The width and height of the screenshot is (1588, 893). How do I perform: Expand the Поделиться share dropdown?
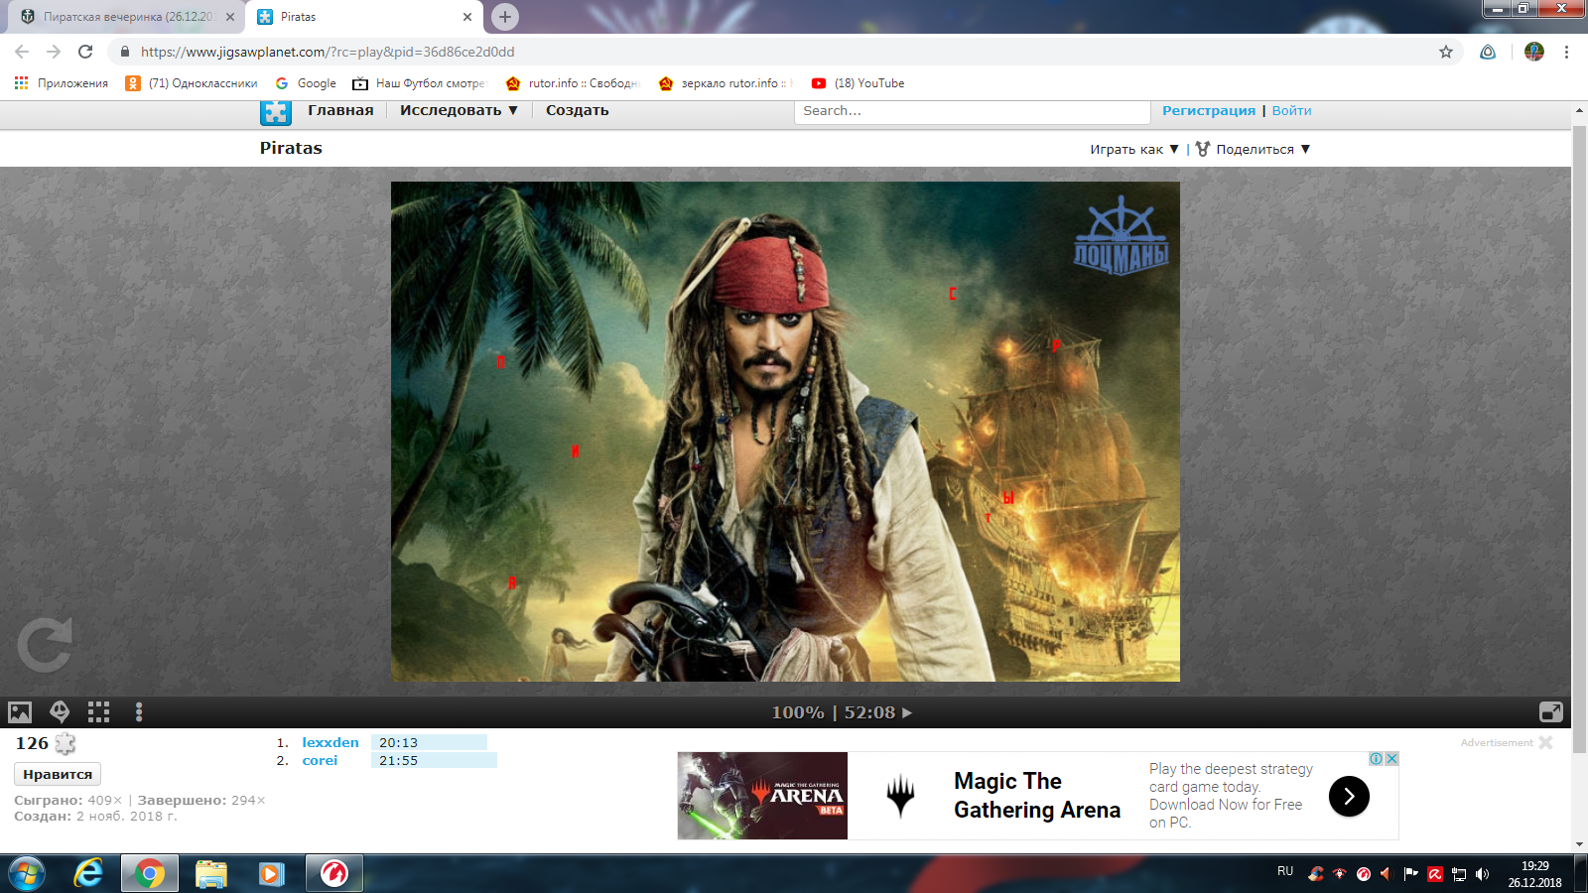pos(1255,149)
